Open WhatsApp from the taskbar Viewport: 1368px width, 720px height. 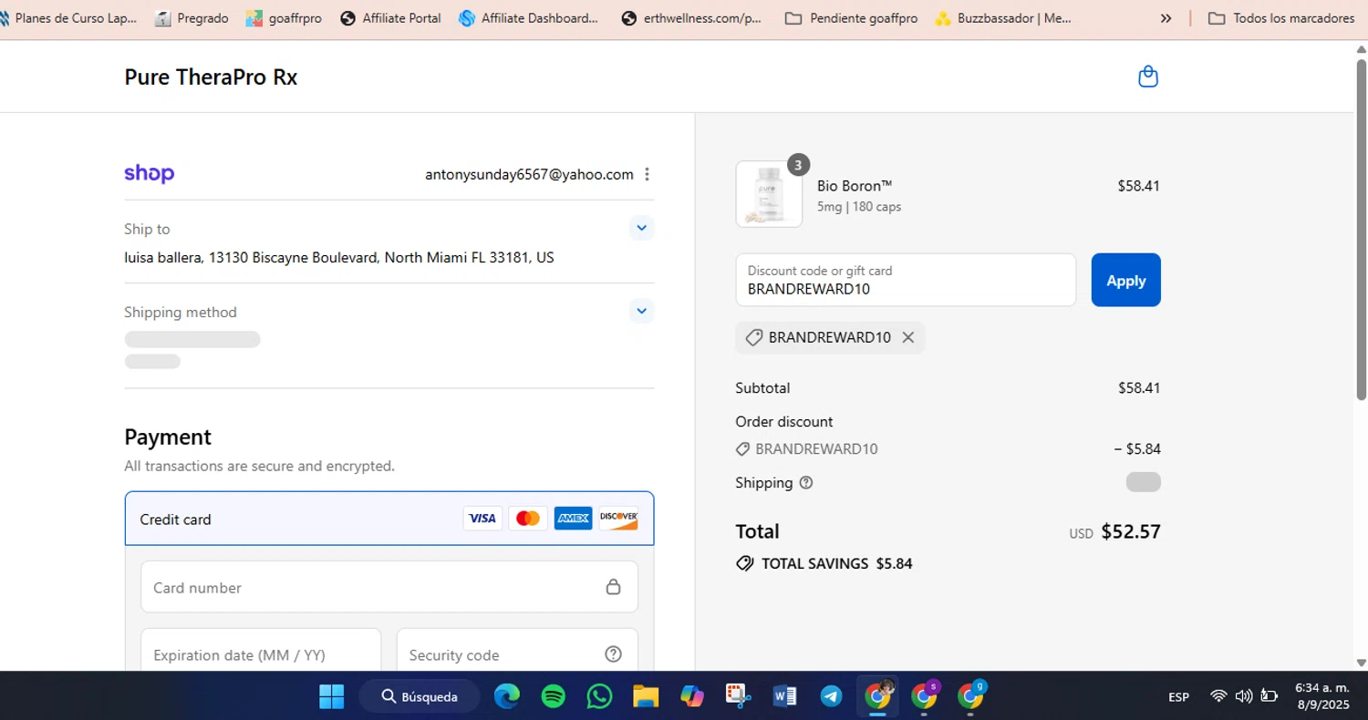pos(600,696)
